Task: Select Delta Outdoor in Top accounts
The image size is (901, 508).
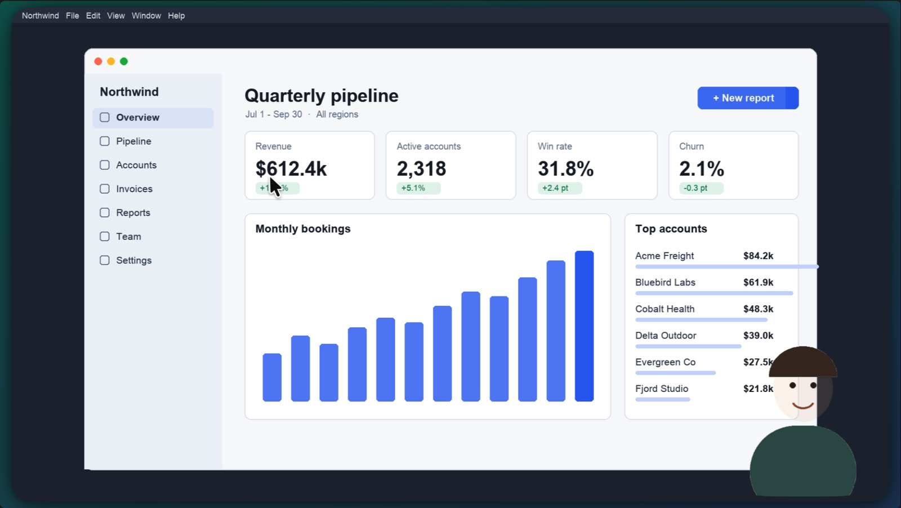Action: click(666, 335)
